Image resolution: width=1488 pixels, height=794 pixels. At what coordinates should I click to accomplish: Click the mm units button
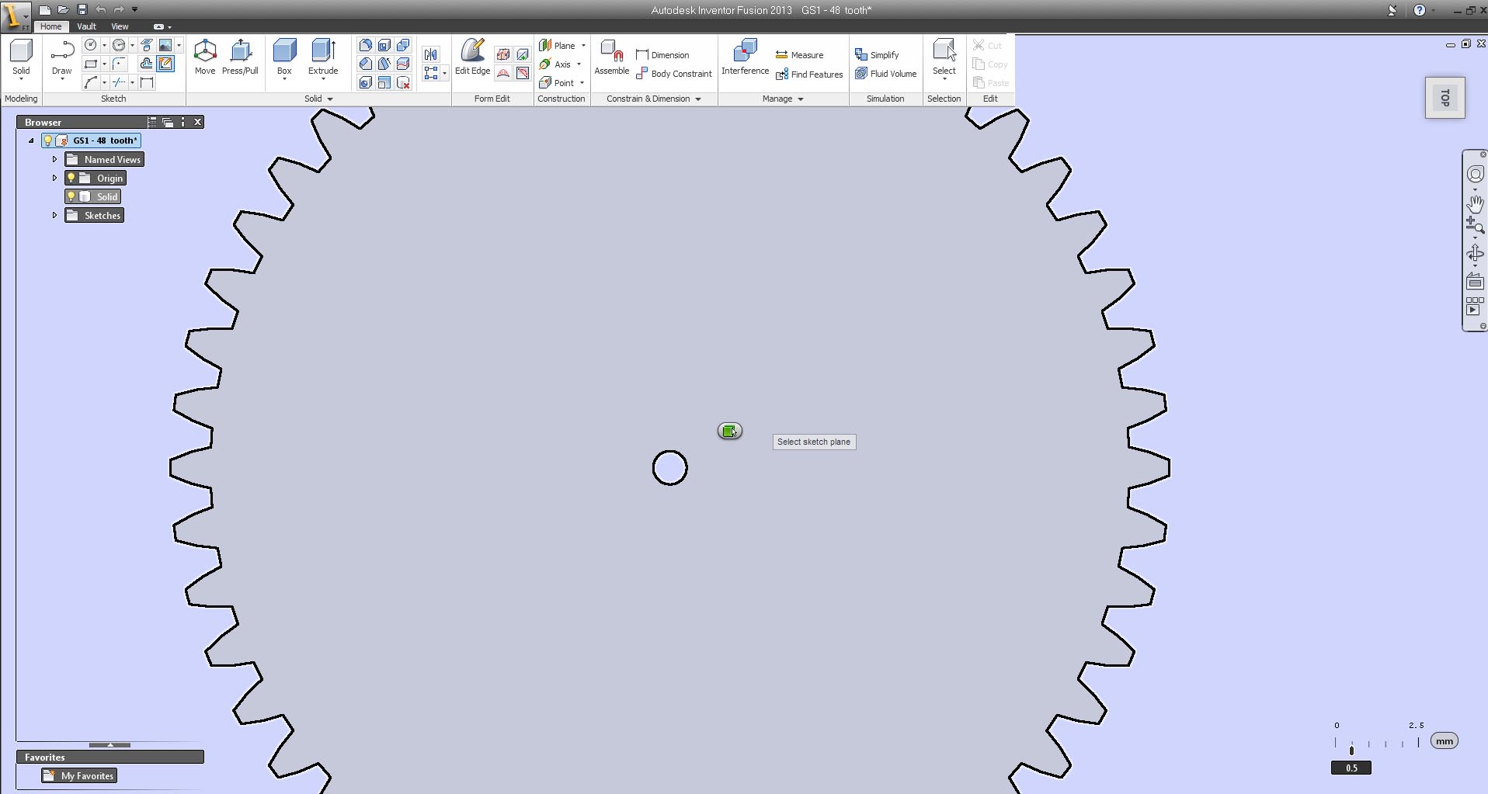click(1445, 741)
